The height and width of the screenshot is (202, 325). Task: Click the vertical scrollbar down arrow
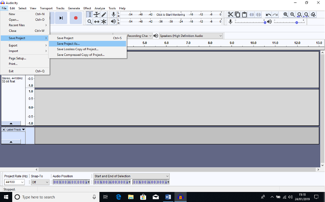322,165
